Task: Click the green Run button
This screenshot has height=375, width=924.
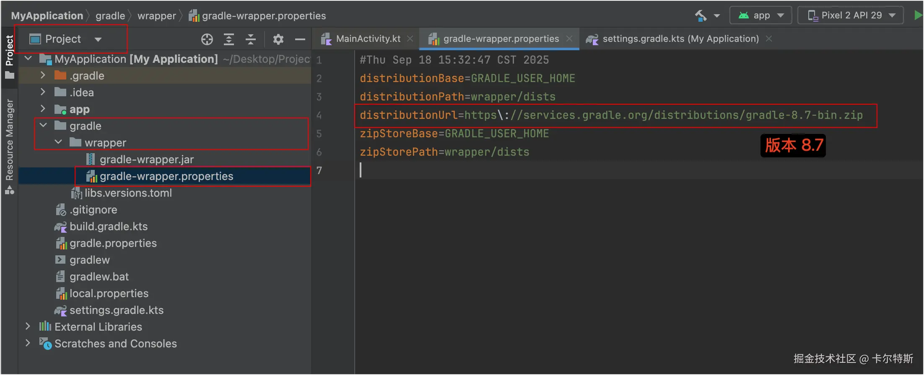Action: coord(918,15)
